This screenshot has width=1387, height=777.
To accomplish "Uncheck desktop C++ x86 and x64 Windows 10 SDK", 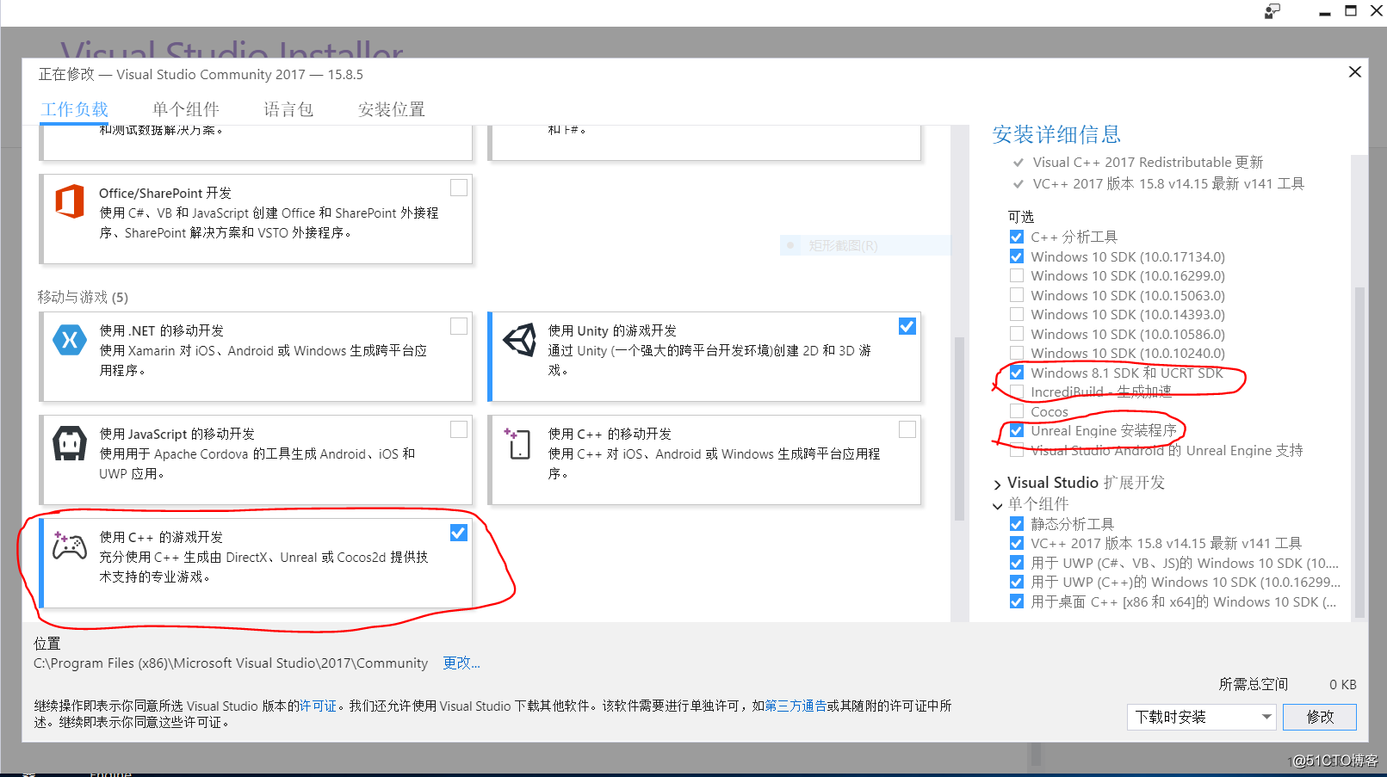I will coord(1017,601).
